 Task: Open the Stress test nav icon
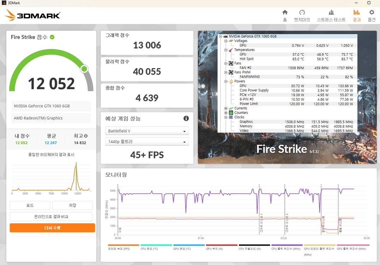331,12
